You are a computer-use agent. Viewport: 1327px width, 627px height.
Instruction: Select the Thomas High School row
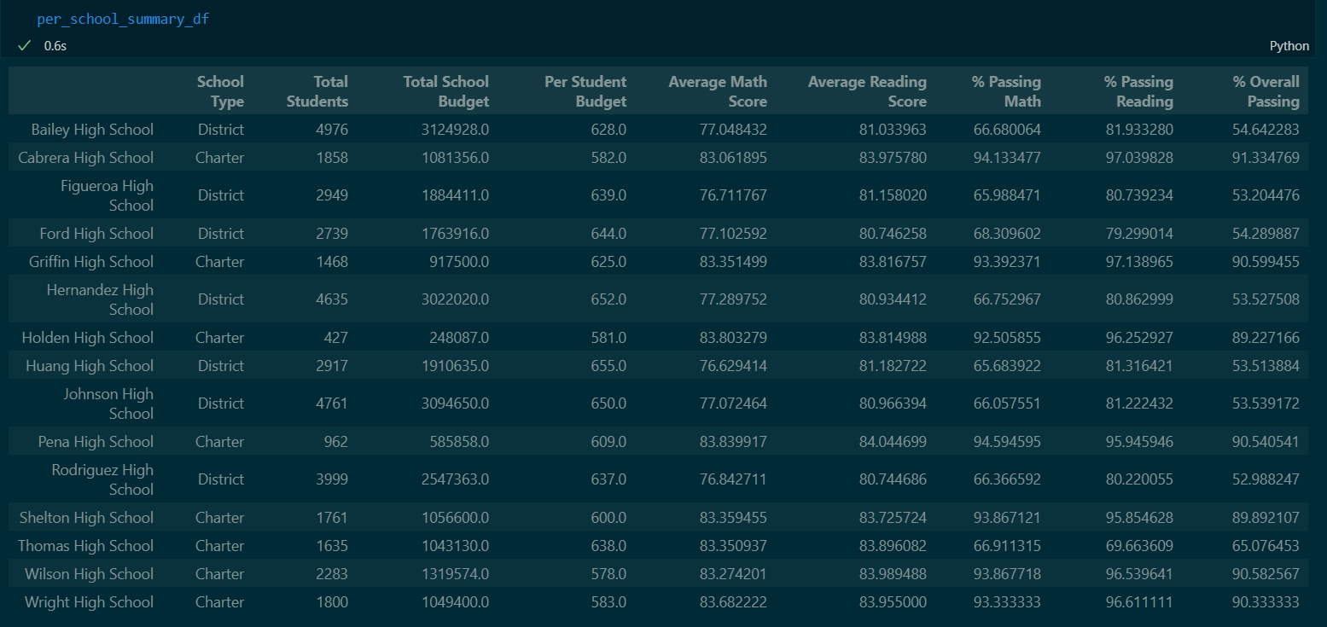[88, 545]
